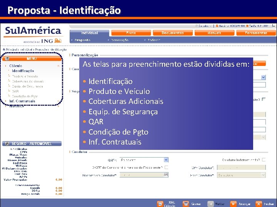277x207 pixels.
Task: Select Equip. de Segurança in the side menu
Action: pos(27,86)
